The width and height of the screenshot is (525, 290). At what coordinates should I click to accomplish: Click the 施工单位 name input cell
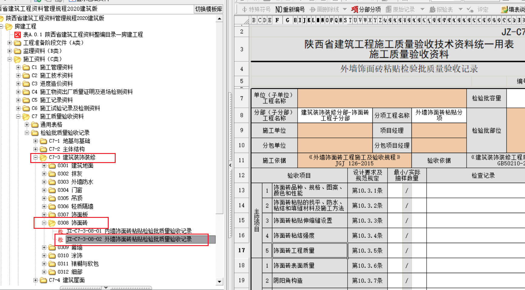(x=335, y=131)
